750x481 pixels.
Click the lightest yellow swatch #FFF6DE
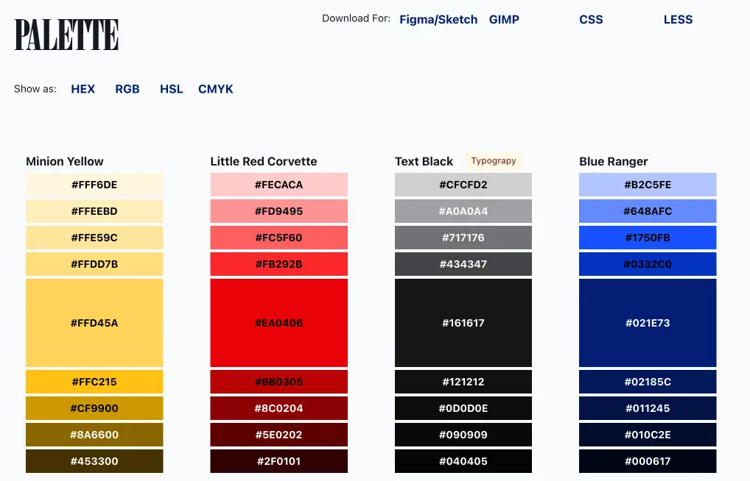(x=94, y=185)
